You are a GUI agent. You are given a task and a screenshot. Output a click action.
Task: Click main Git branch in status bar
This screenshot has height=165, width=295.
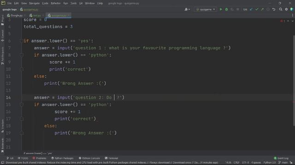click(x=283, y=163)
